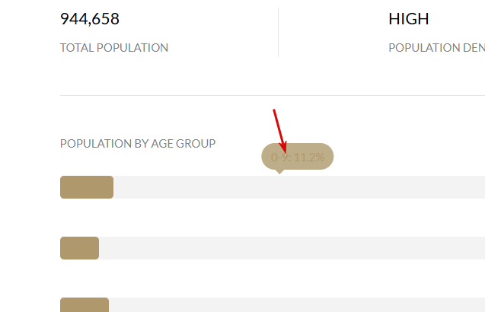This screenshot has width=485, height=312.
Task: Select the filled segment of the second age bar
Action: [79, 248]
